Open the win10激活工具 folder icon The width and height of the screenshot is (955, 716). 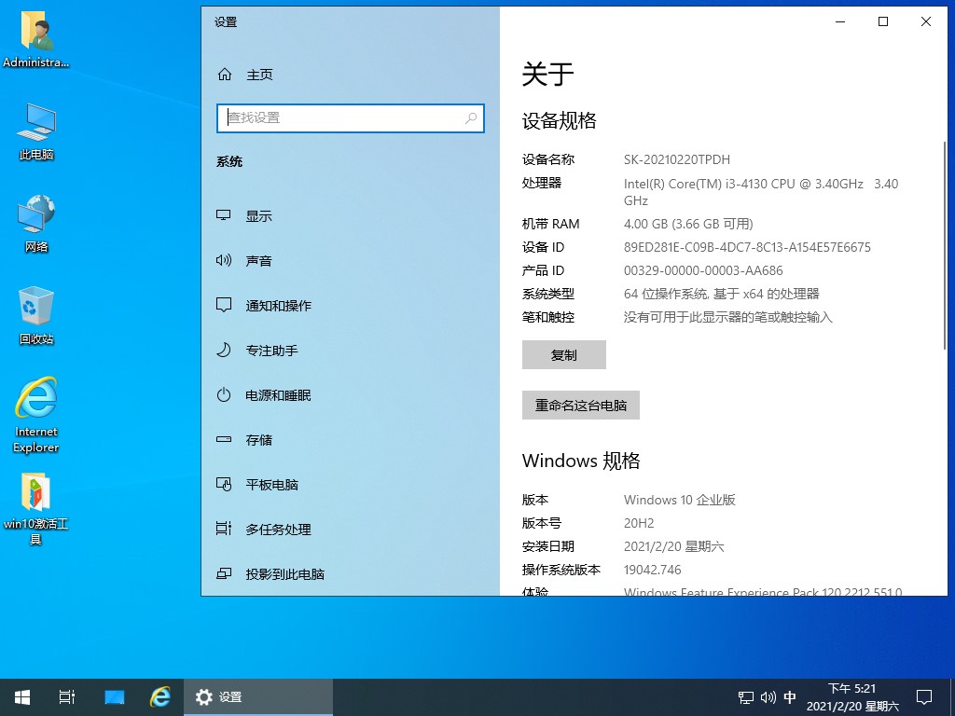point(36,508)
